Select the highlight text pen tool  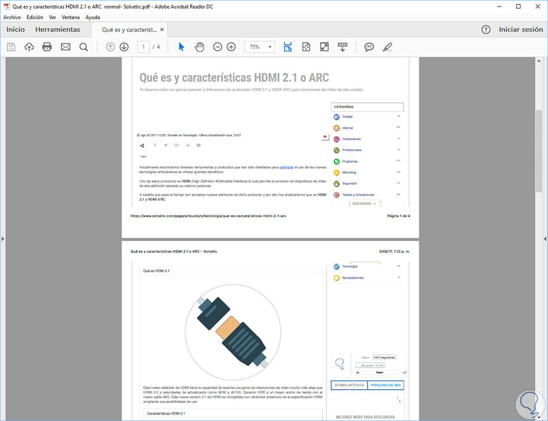pos(387,47)
